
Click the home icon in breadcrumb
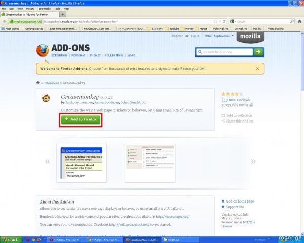click(38, 83)
